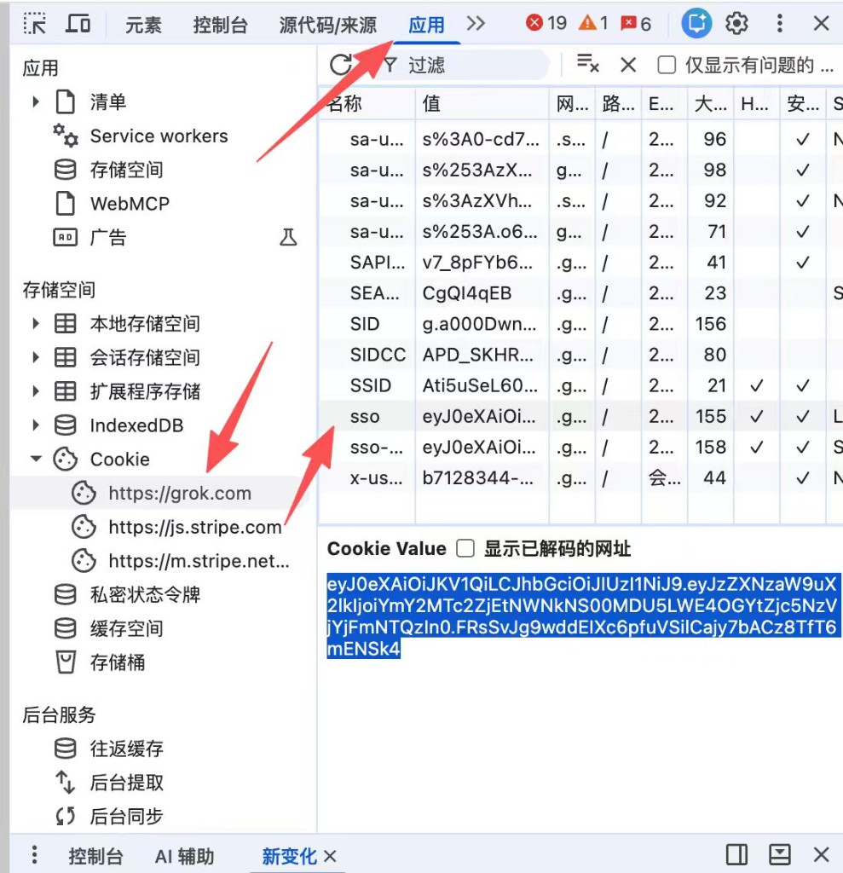
Task: Close the 新变化 tab
Action: [x=330, y=856]
